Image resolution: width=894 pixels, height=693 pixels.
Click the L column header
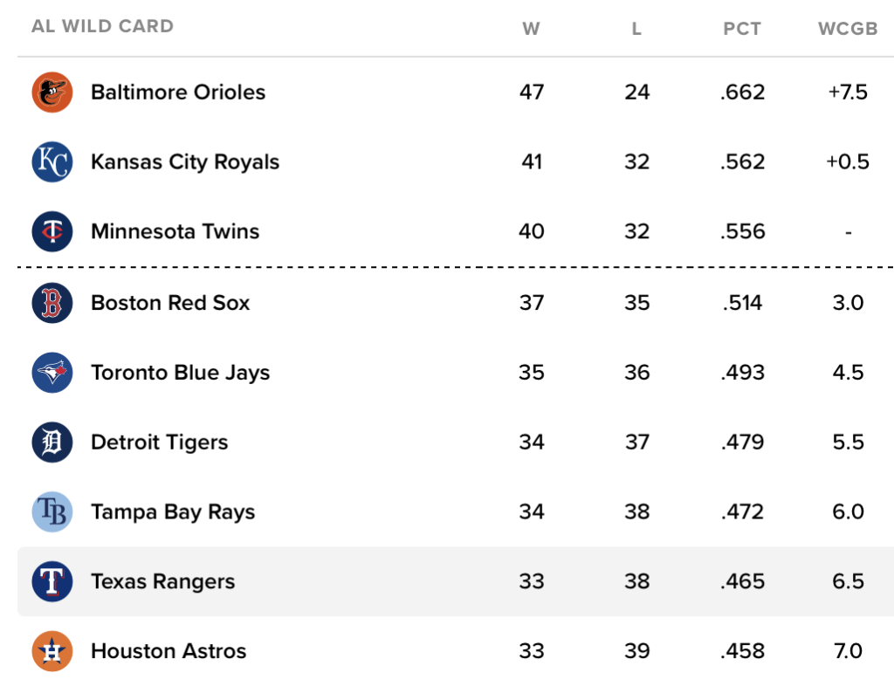[636, 29]
